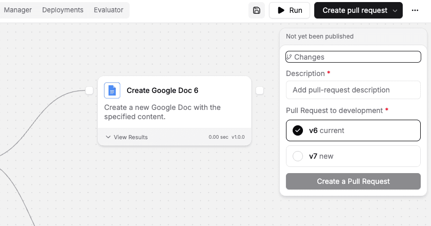Screen dimensions: 431x226
Task: Click the empty radio circle for v7
Action: (298, 156)
